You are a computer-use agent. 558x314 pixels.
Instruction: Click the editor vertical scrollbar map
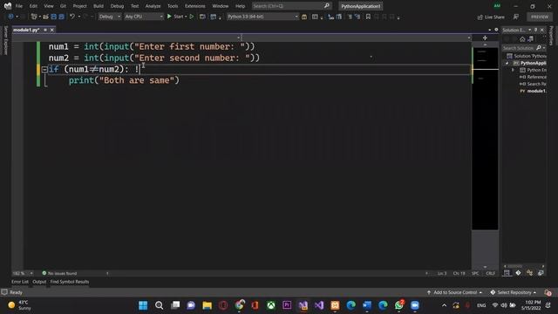(x=485, y=139)
